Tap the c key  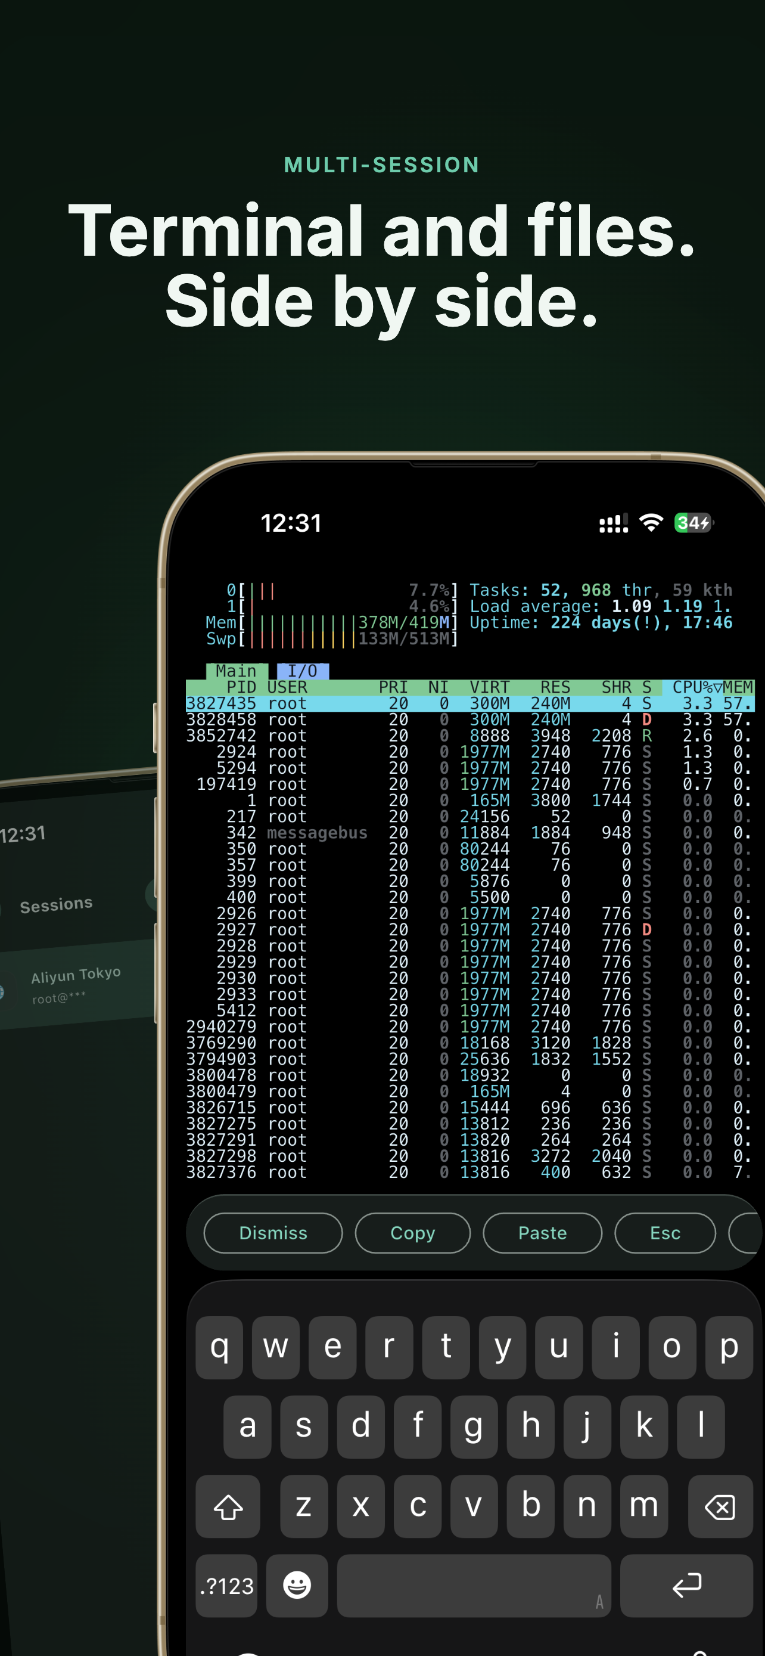coord(418,1506)
